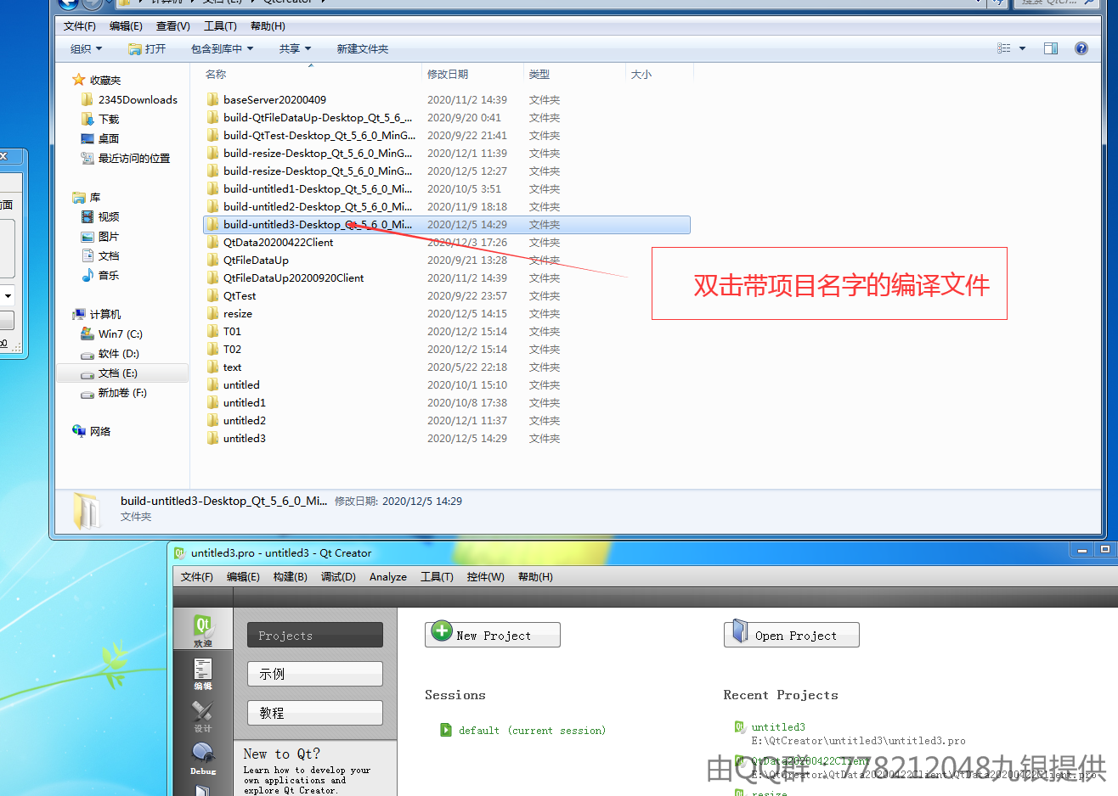Select 网络 in Explorer sidebar
The image size is (1118, 796).
click(x=92, y=431)
